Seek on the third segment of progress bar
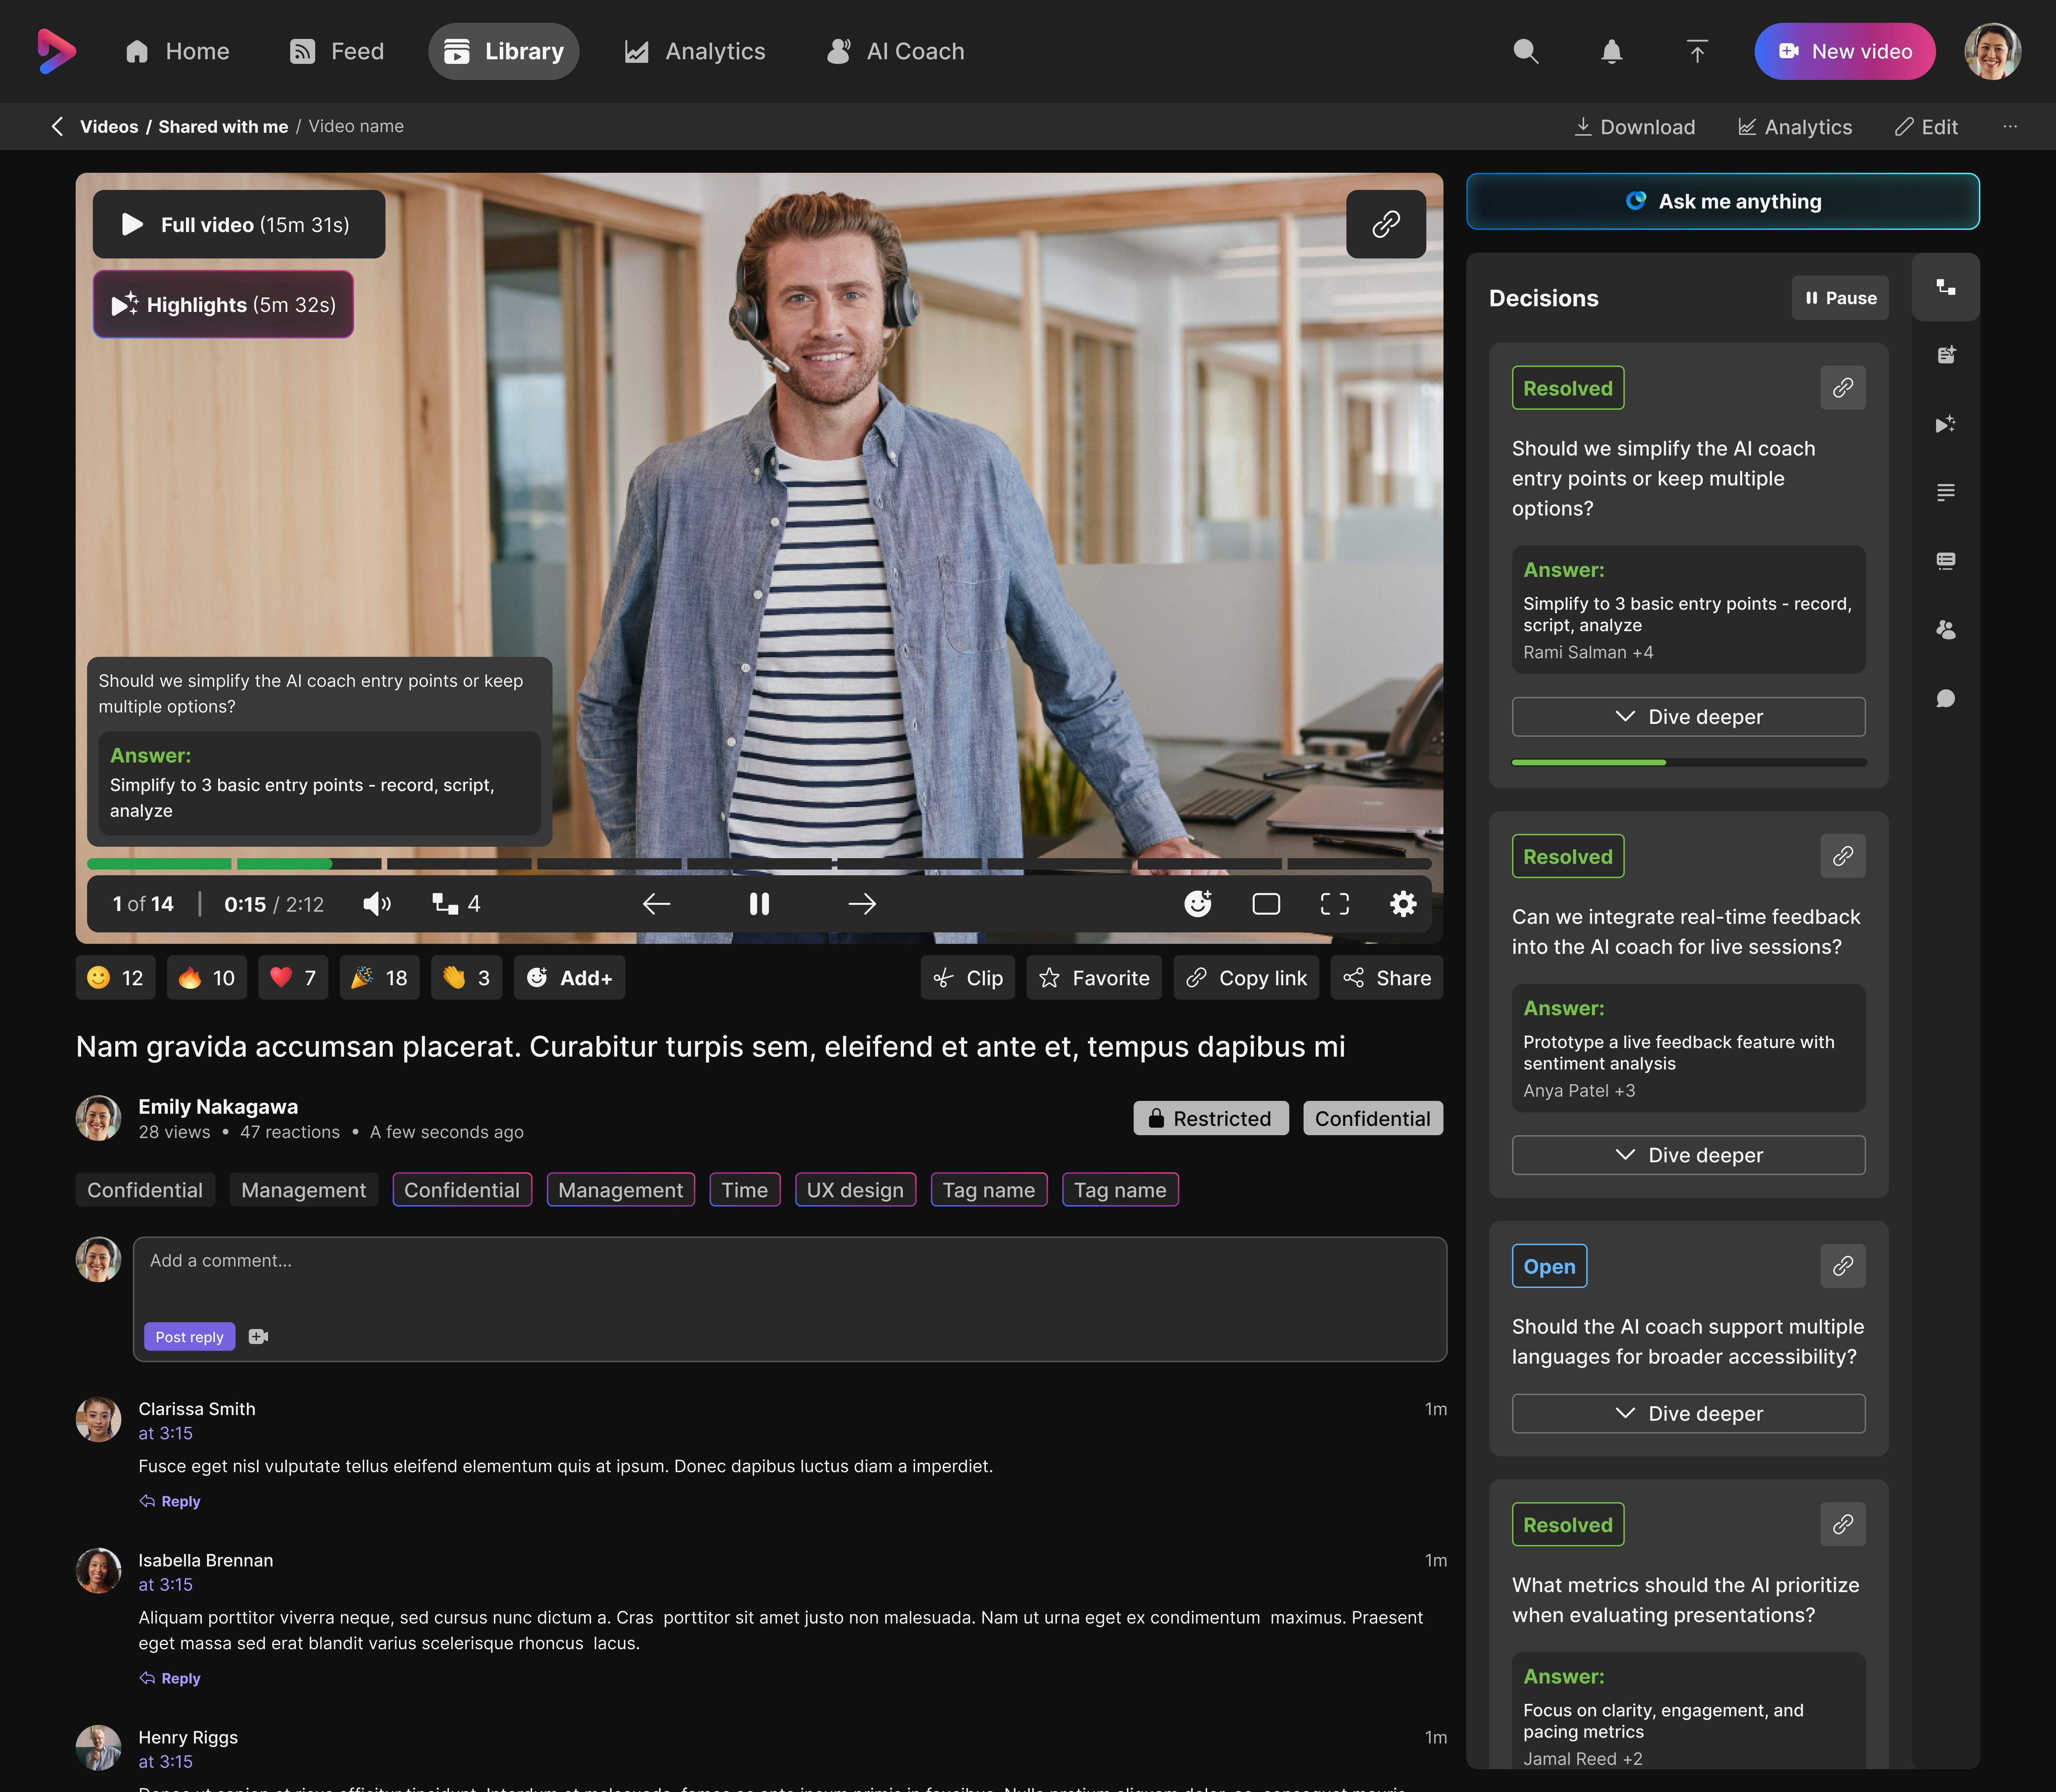This screenshot has height=1792, width=2056. tap(459, 863)
